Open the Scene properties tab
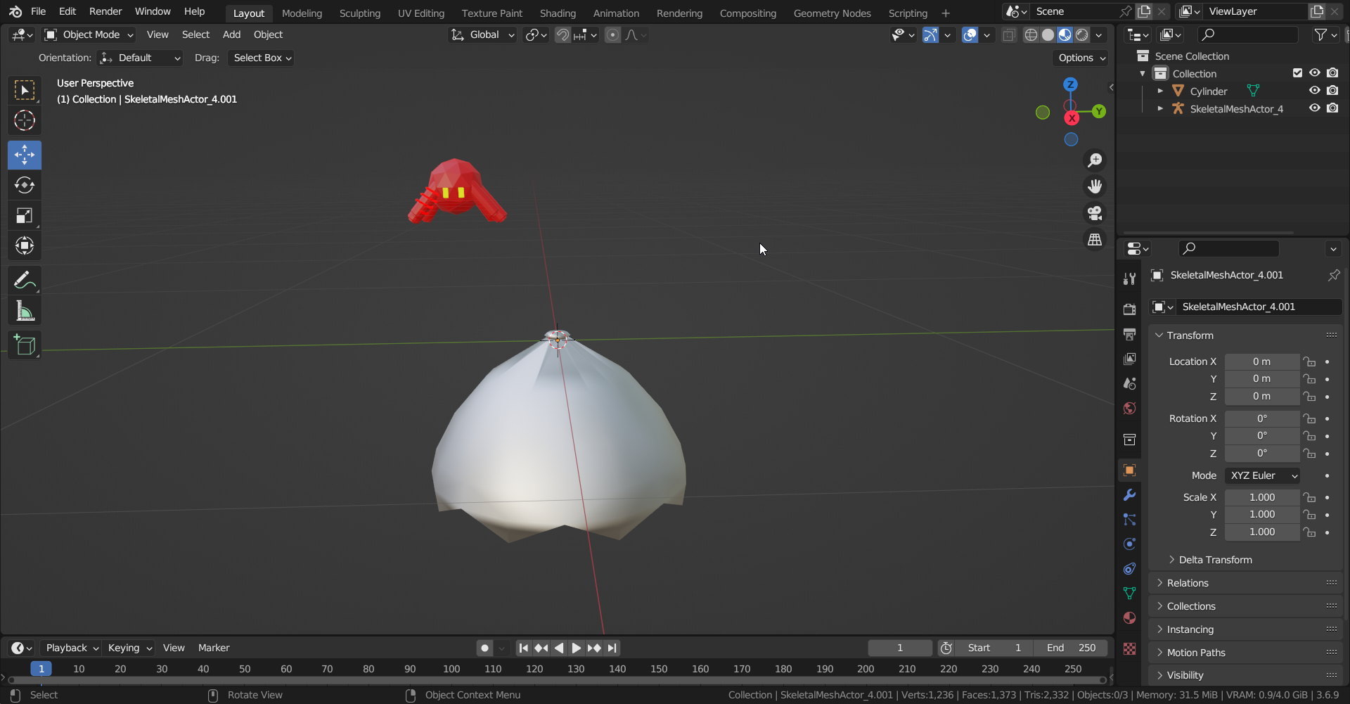 tap(1129, 383)
